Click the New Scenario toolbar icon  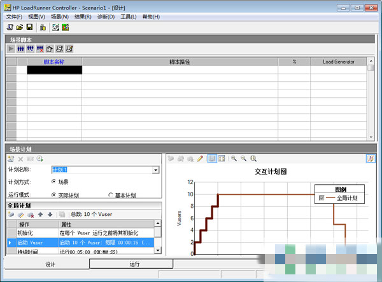tap(10, 27)
